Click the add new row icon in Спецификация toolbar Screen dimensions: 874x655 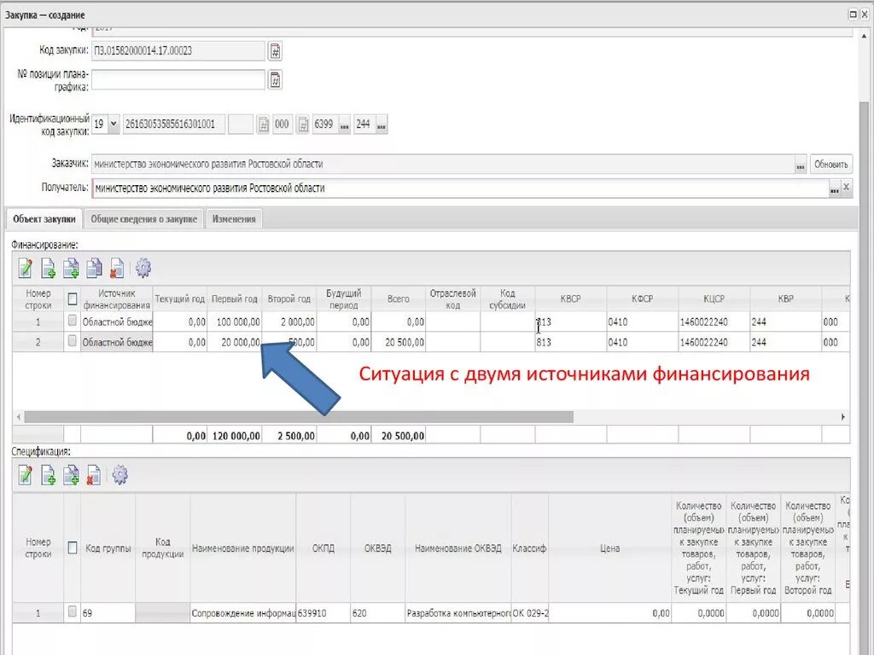[x=48, y=475]
